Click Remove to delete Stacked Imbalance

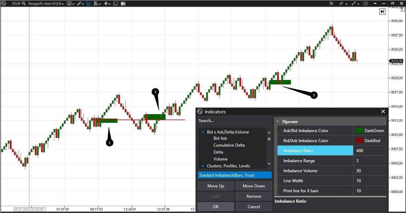click(254, 196)
